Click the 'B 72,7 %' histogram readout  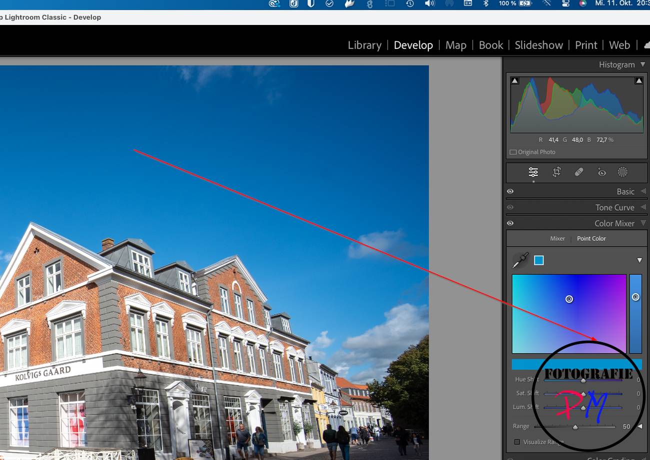tap(600, 140)
